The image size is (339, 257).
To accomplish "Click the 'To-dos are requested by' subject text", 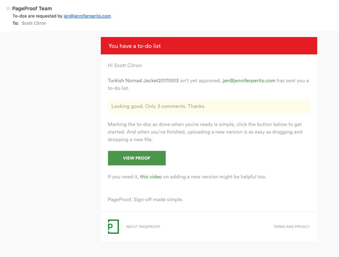I will [37, 16].
